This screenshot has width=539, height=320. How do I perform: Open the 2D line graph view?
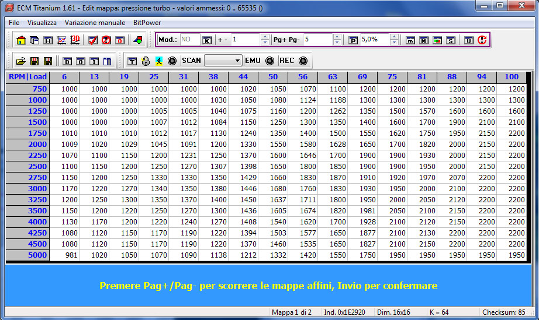(61, 40)
